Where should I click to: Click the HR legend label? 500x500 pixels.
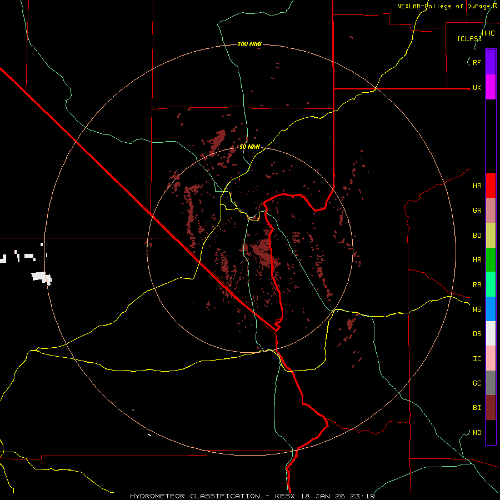coord(477,260)
